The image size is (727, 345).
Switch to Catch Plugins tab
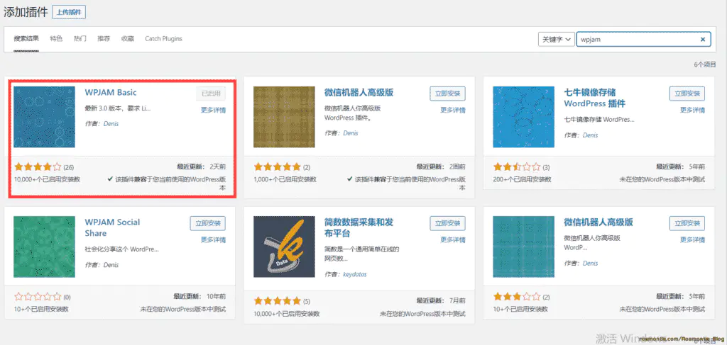[x=163, y=39]
